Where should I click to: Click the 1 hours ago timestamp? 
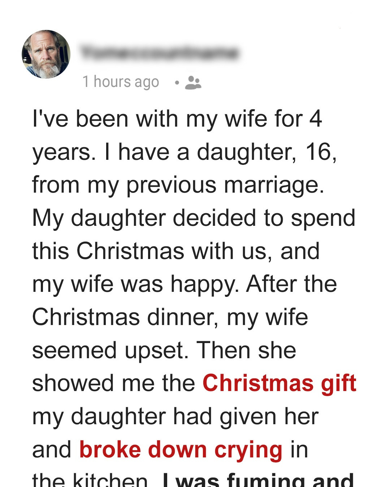[x=121, y=82]
